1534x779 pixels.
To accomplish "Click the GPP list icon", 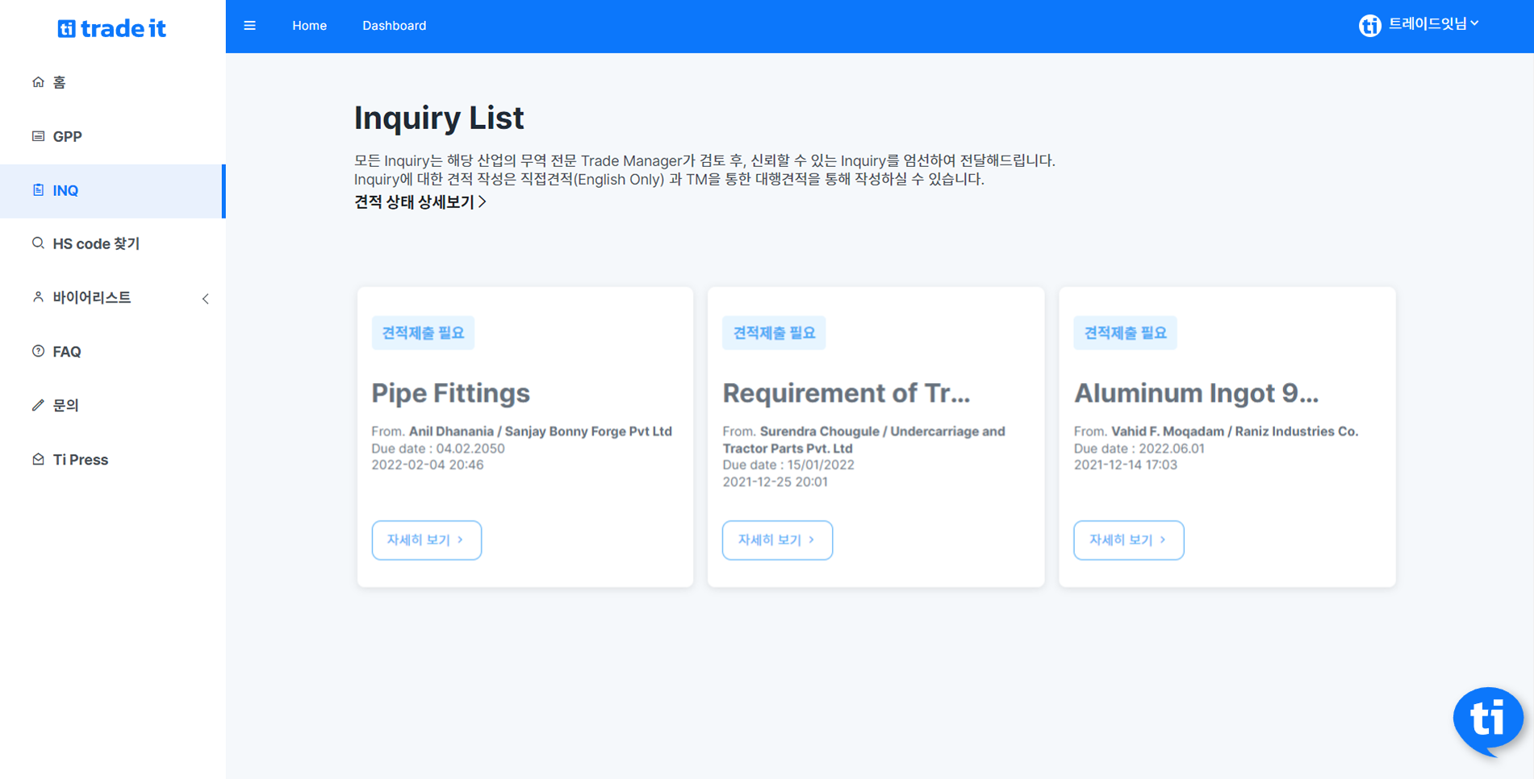I will [38, 136].
